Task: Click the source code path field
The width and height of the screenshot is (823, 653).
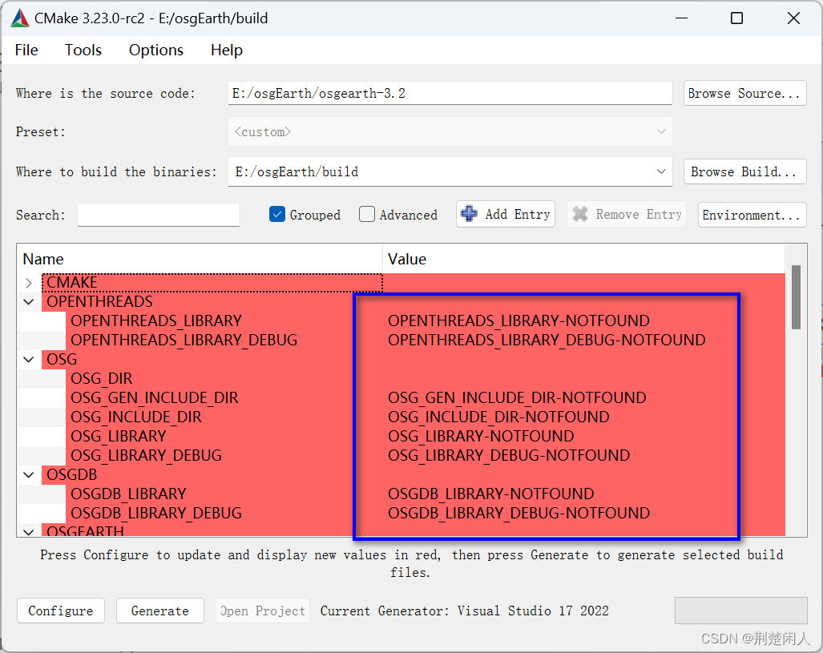Action: [x=450, y=93]
